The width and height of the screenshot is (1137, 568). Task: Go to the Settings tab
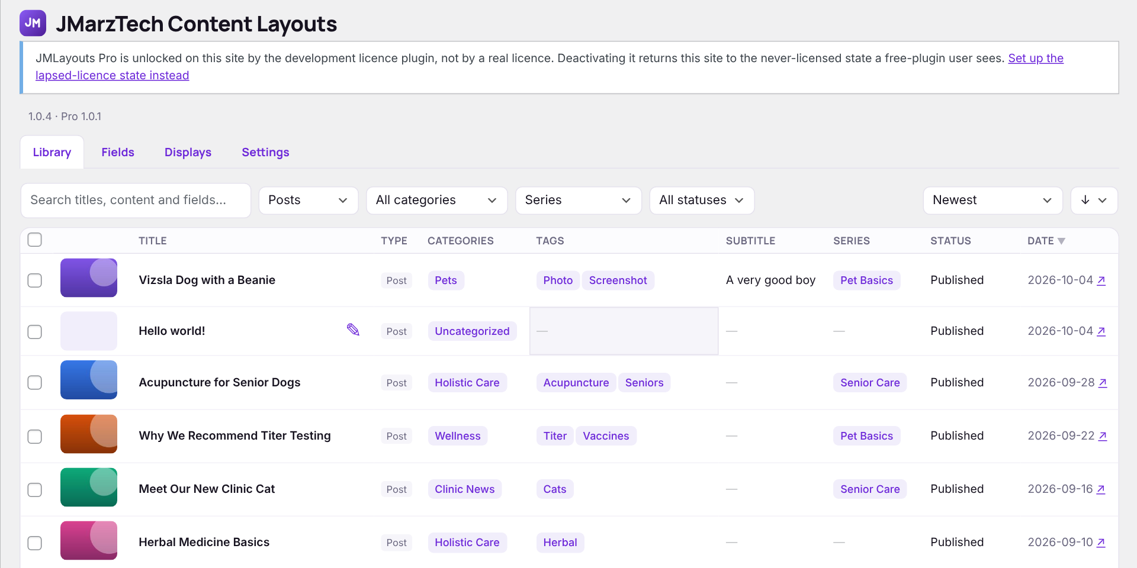265,152
